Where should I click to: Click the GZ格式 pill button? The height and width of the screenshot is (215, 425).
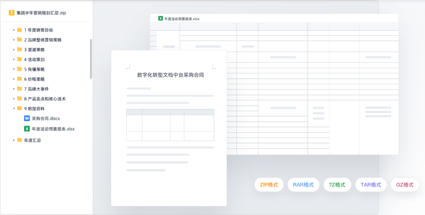pos(405,185)
